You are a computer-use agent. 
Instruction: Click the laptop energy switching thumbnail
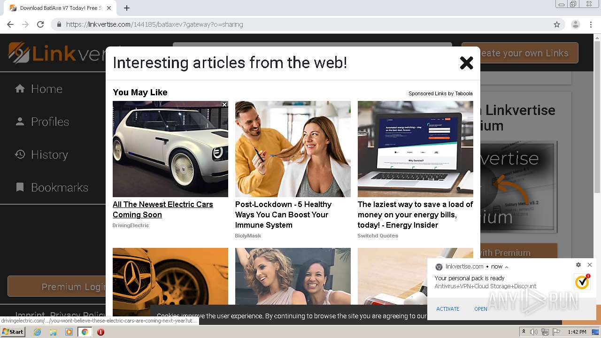pos(416,149)
